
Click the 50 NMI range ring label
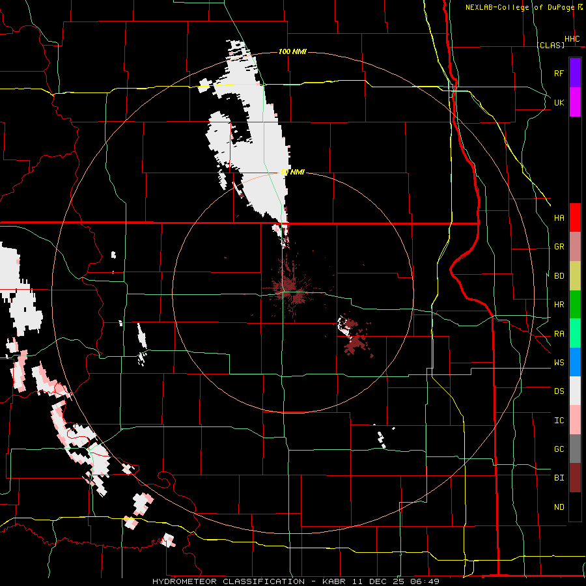coord(292,172)
